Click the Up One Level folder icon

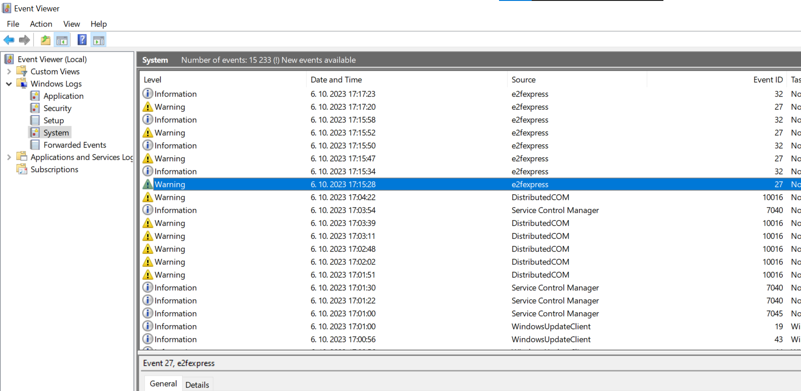[x=45, y=40]
